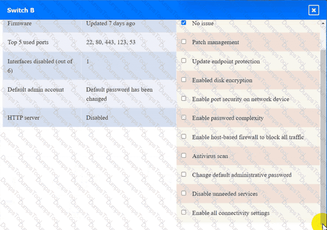Select Enable port security on network device
The image size is (327, 230).
(x=184, y=98)
